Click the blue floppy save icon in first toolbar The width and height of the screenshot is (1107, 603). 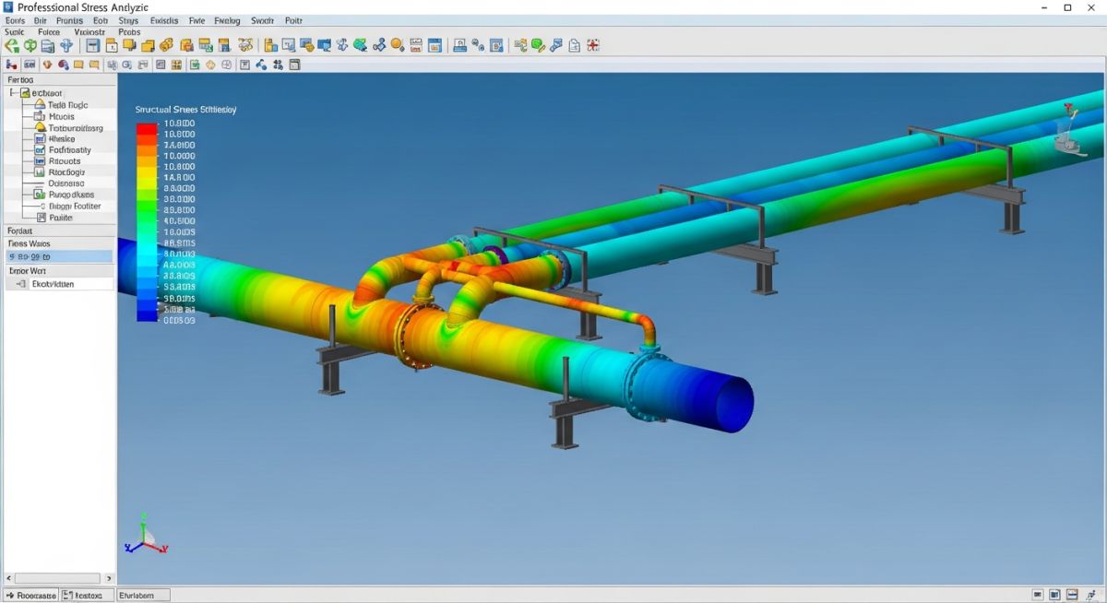tap(92, 45)
